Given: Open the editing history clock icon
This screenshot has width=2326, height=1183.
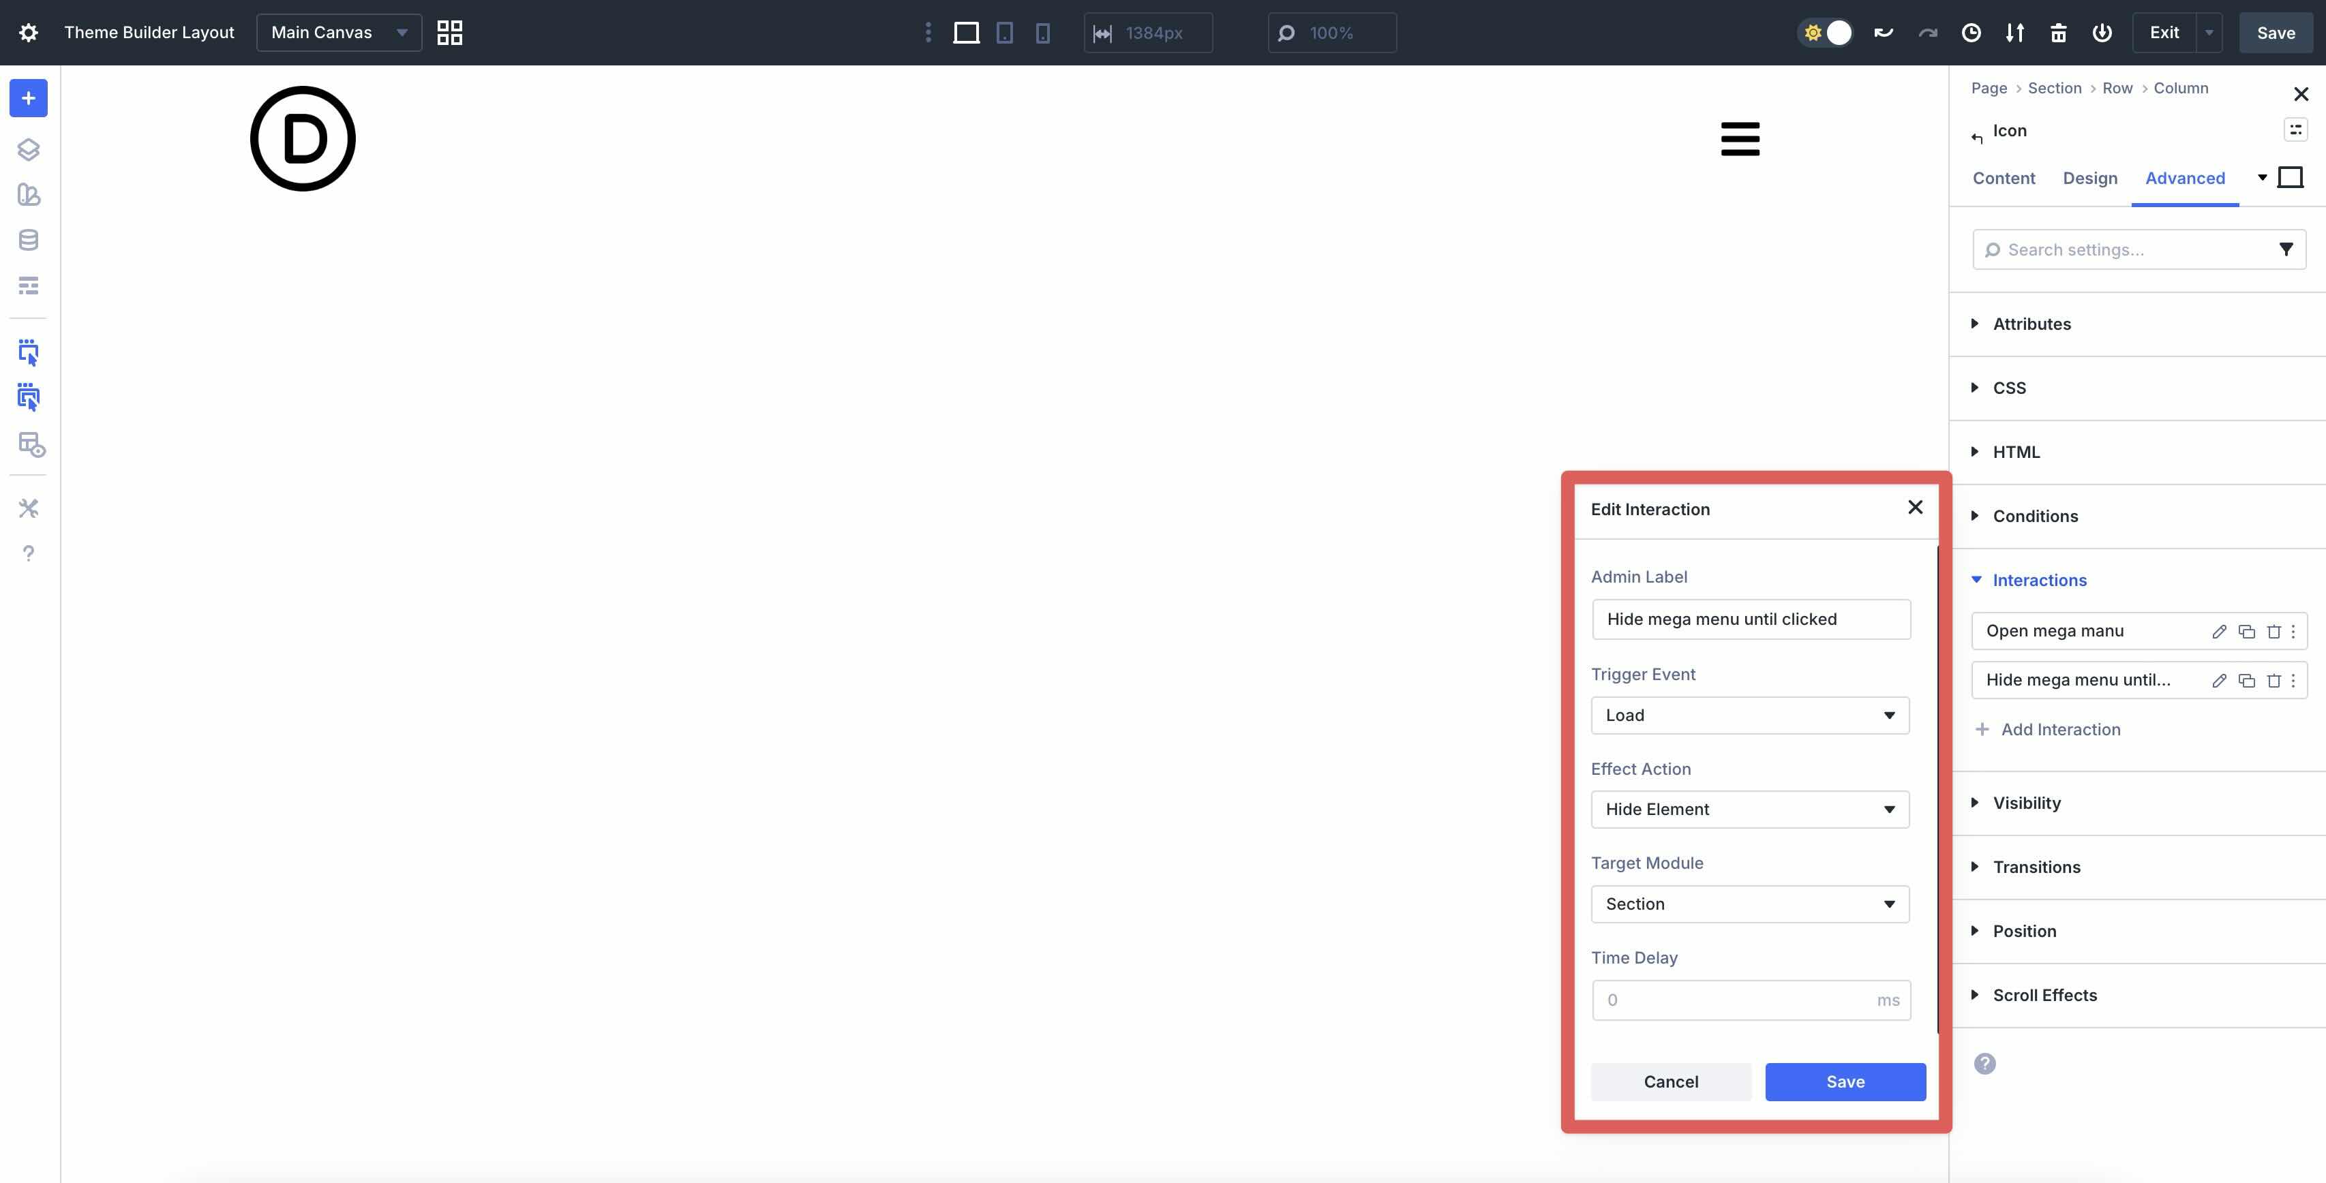Looking at the screenshot, I should 1971,33.
